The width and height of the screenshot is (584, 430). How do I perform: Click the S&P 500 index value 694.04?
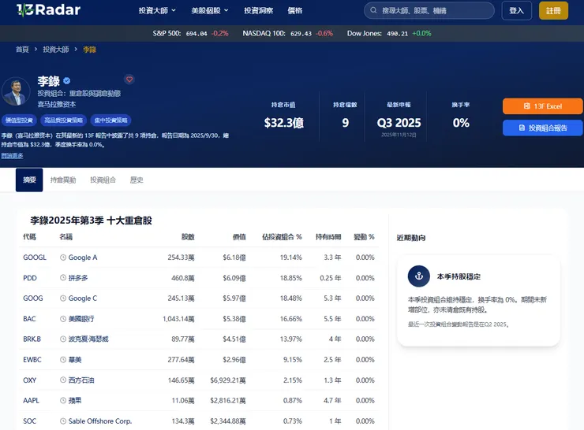(x=197, y=33)
